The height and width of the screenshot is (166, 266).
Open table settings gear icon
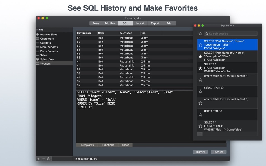pyautogui.click(x=49, y=159)
